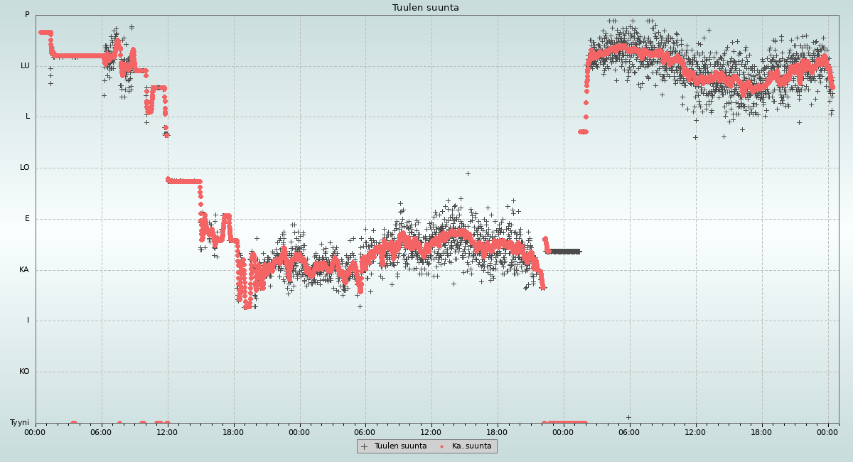
Task: Click the 'E' y-axis label
Action: (28, 218)
